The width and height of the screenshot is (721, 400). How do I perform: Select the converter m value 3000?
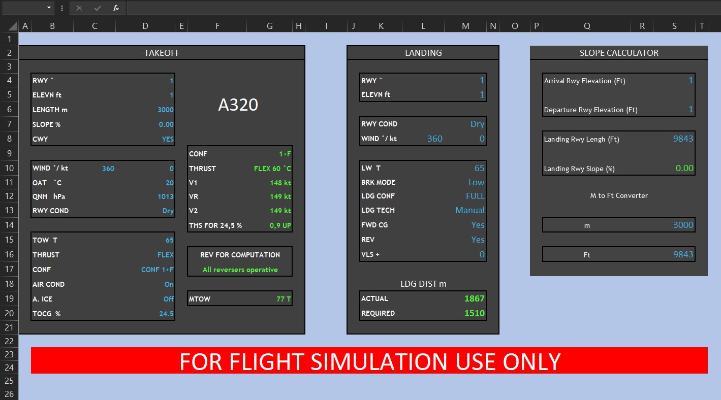point(683,225)
